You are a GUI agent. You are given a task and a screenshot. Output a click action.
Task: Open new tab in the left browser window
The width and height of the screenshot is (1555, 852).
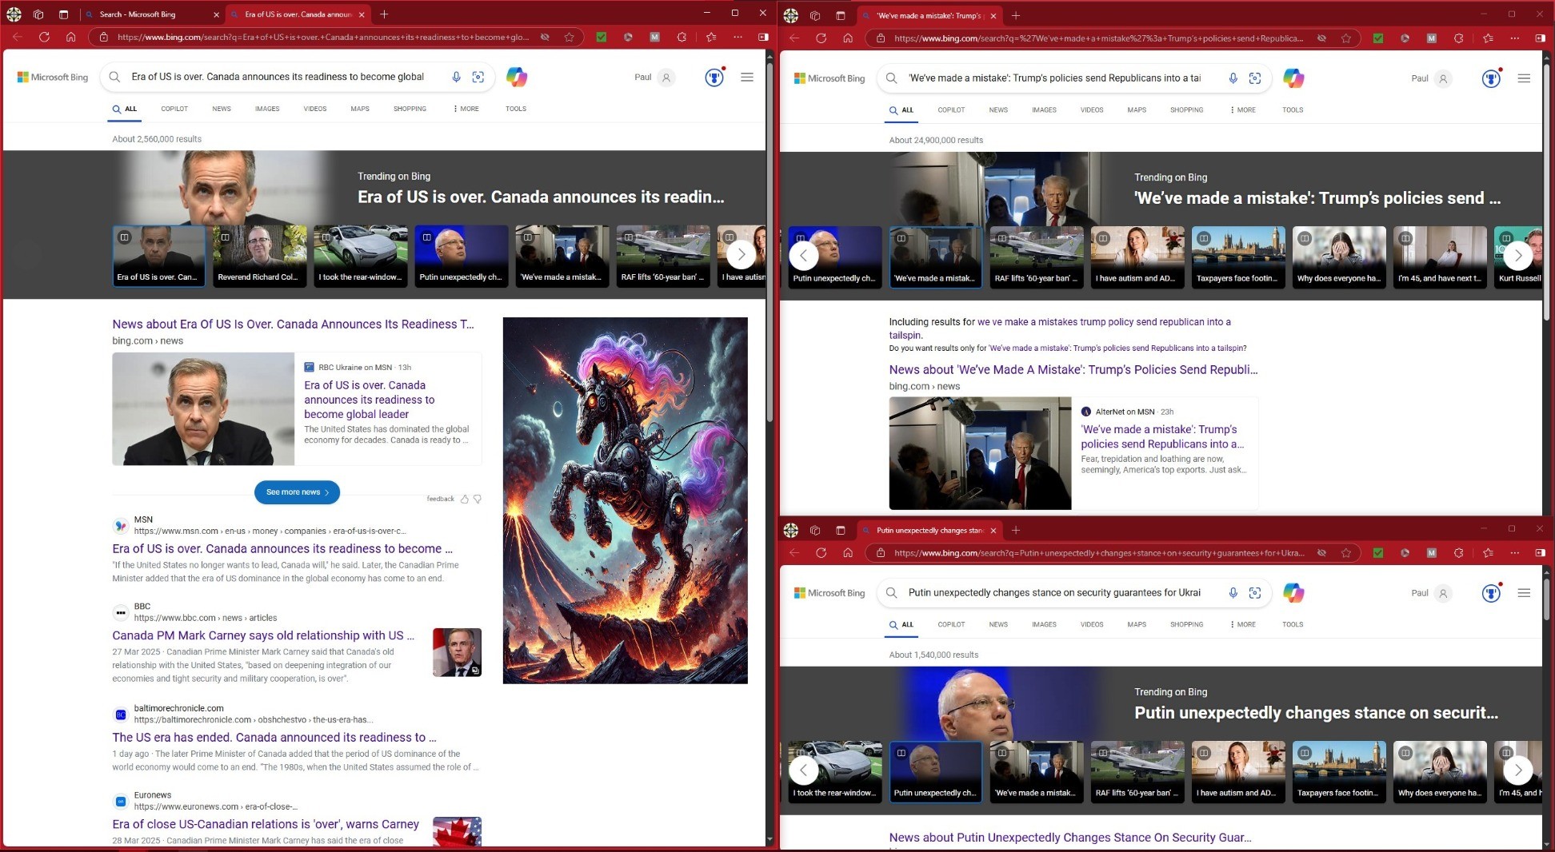(384, 14)
